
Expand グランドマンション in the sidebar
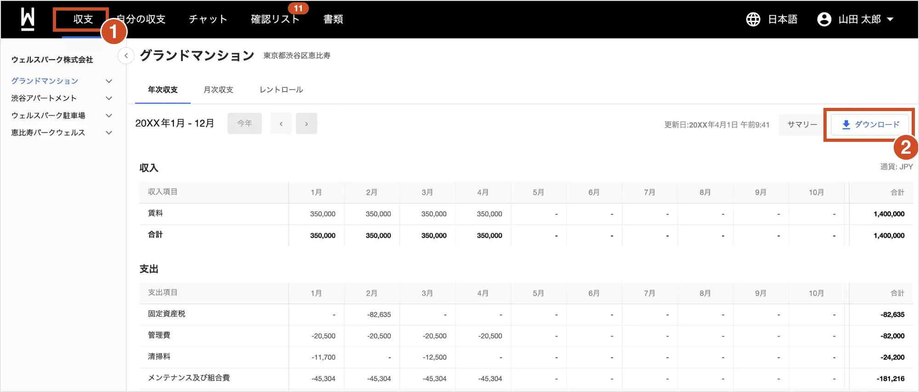coord(109,81)
